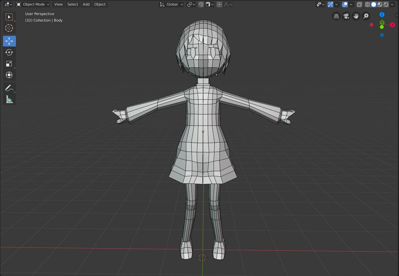Open the viewport shading options dropdown
Image resolution: width=399 pixels, height=276 pixels.
coord(392,4)
